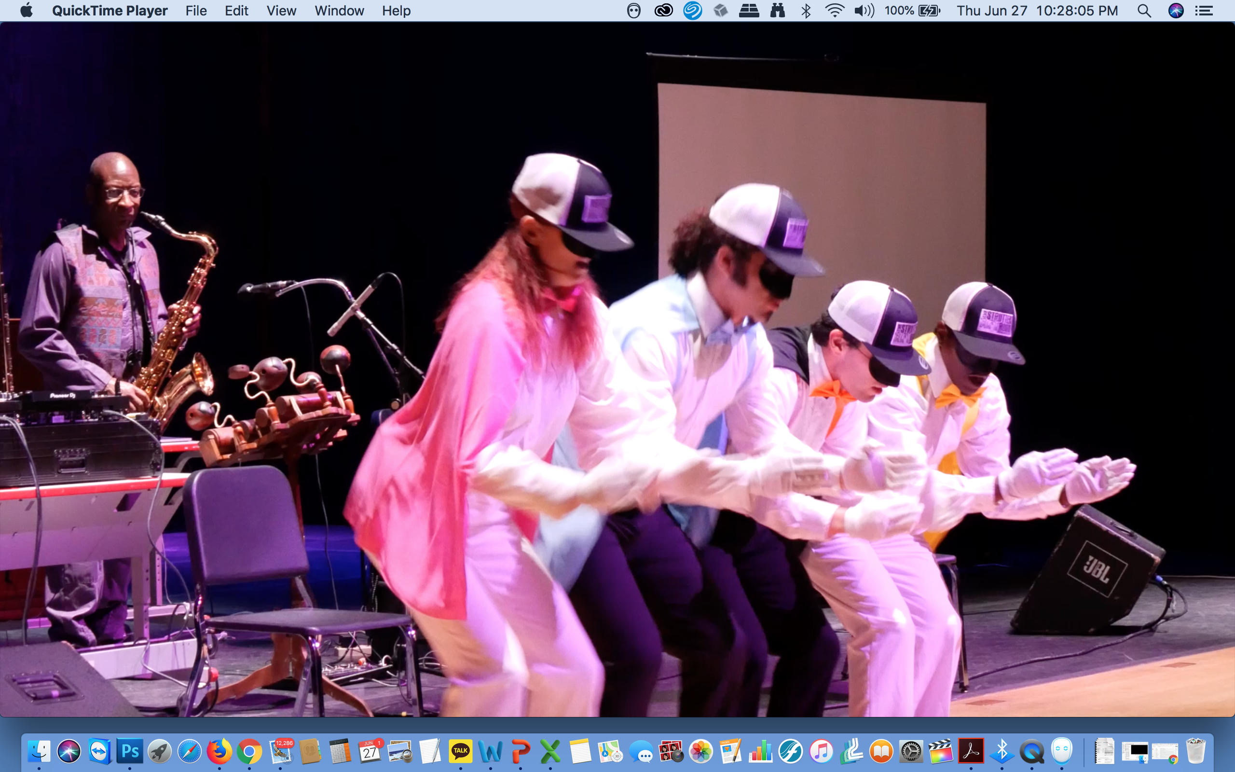Launch Photoshop from the Dock

(130, 752)
